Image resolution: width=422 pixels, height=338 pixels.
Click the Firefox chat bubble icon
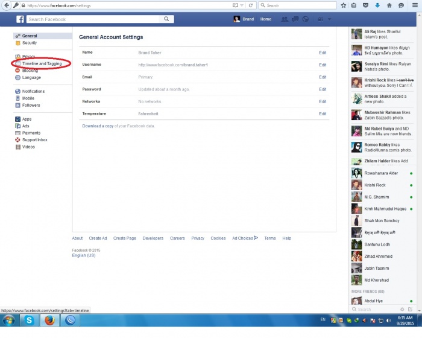tap(401, 5)
